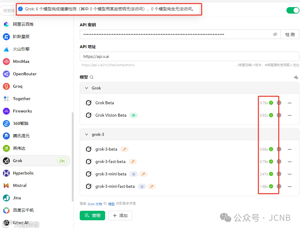The height and width of the screenshot is (230, 300).
Task: Open settings for grok-3-mini-fast-beta model
Action: pos(279,186)
